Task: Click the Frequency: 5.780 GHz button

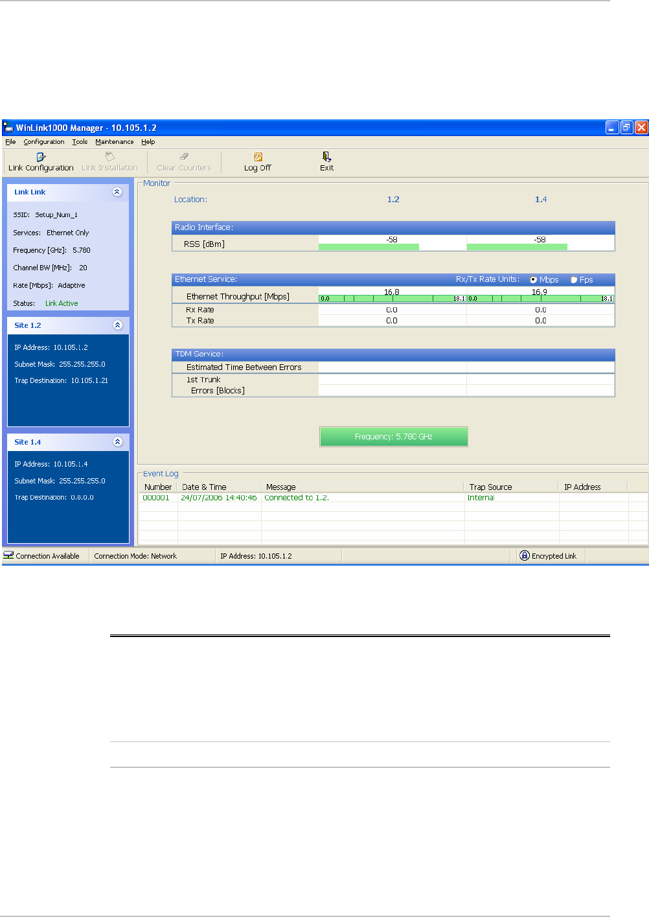Action: click(394, 437)
